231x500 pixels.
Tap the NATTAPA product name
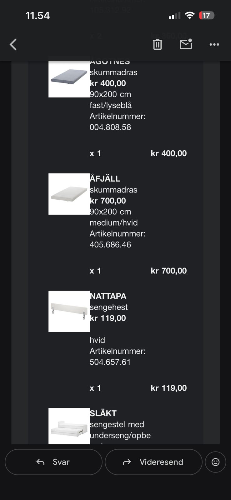click(x=108, y=296)
